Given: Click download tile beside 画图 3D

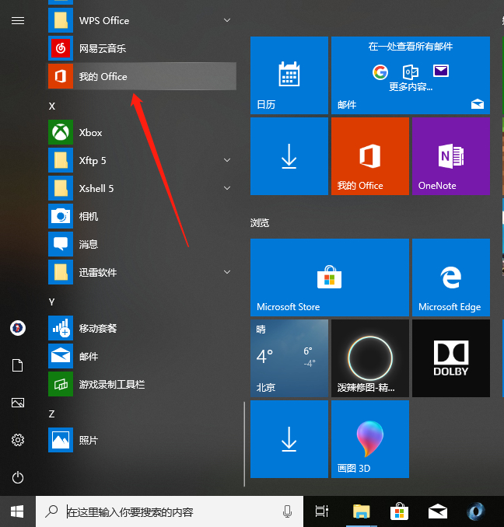Looking at the screenshot, I should coord(289,439).
